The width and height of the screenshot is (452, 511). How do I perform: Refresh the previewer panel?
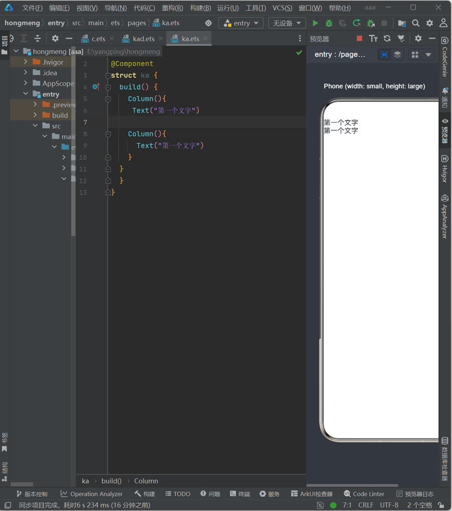click(x=387, y=39)
